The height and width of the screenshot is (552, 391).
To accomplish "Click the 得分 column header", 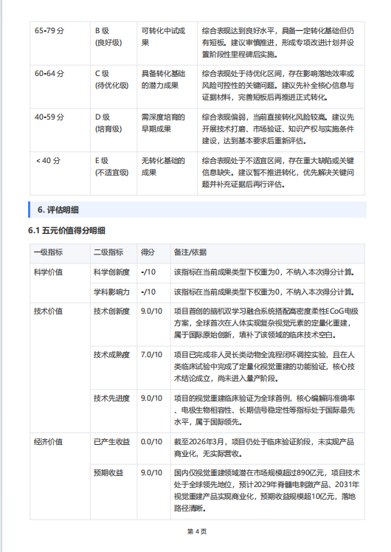I will click(x=153, y=253).
